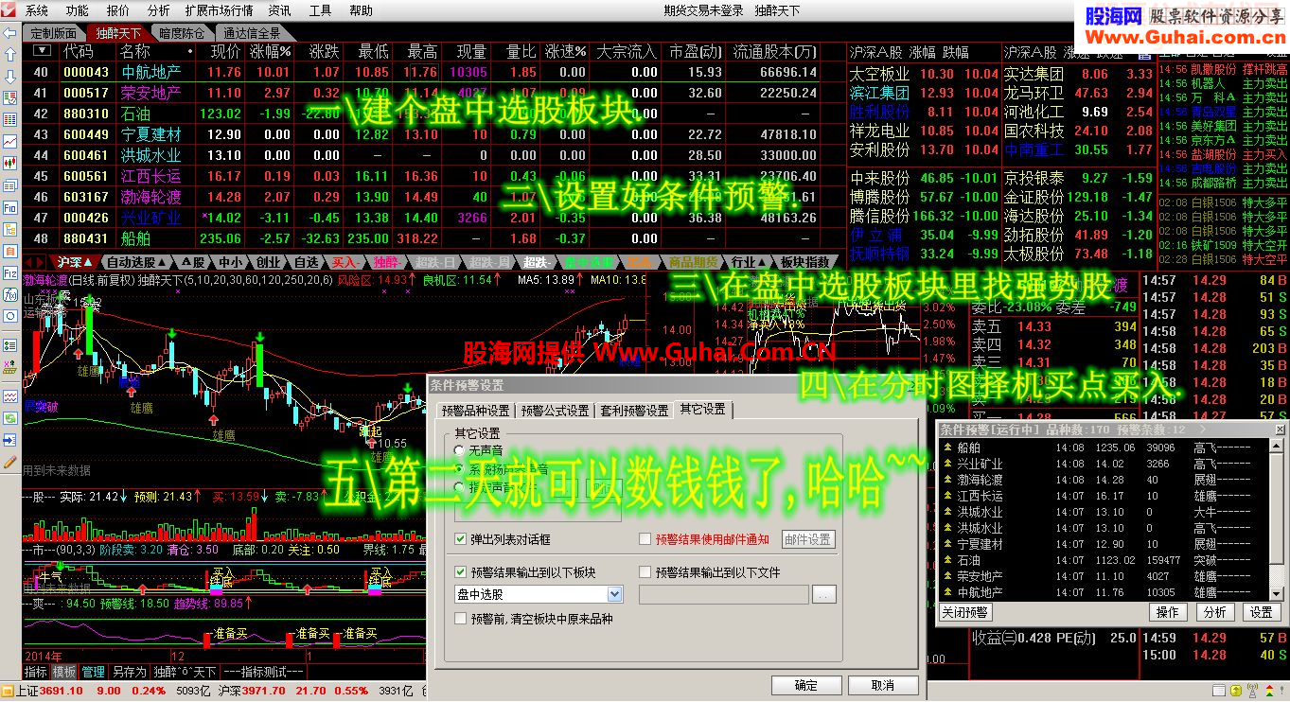Expand the 沪深▲ tab menu
Screen dimensions: 1290x702
[x=77, y=262]
